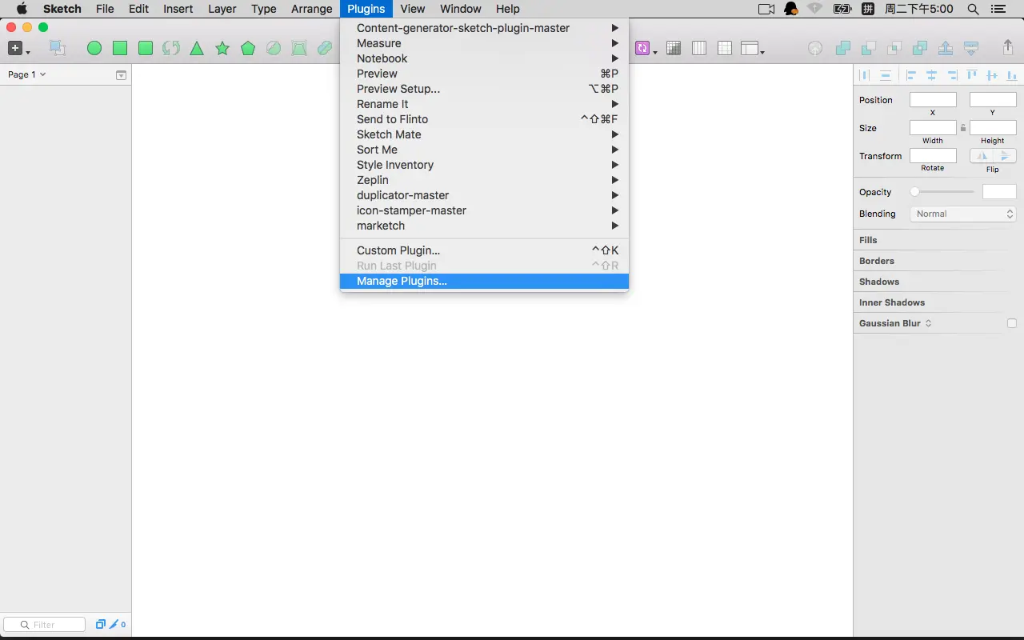Expand the Measure plugin submenu
This screenshot has width=1024, height=640.
pos(484,43)
